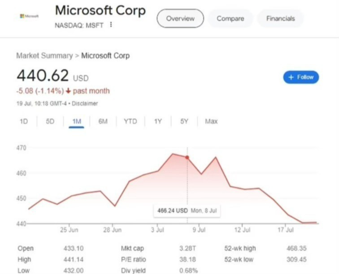This screenshot has width=339, height=274.
Task: Show the Max chart range
Action: coord(211,121)
